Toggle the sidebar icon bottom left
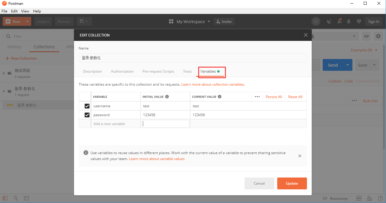The height and width of the screenshot is (203, 386). [x=5, y=198]
